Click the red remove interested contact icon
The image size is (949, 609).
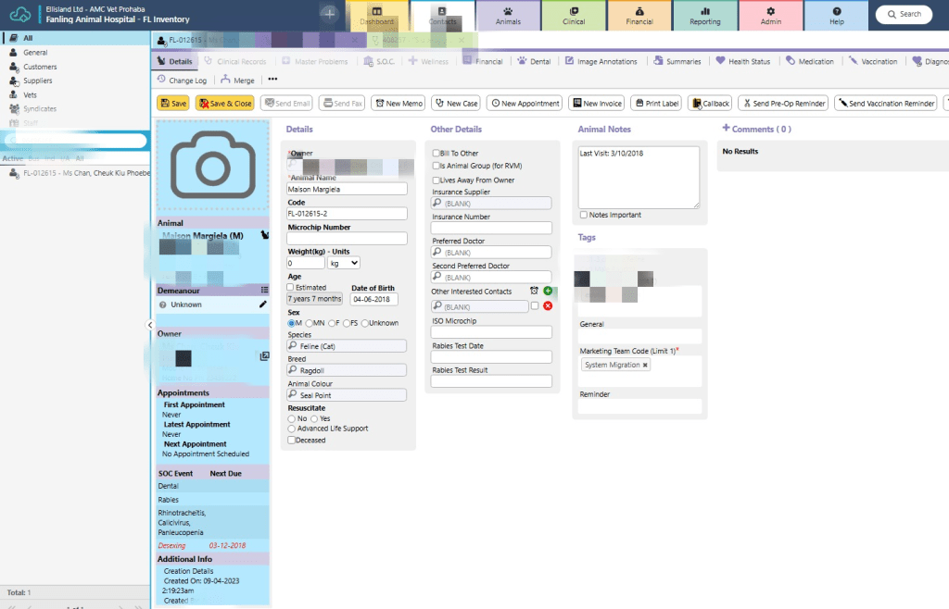tap(548, 306)
